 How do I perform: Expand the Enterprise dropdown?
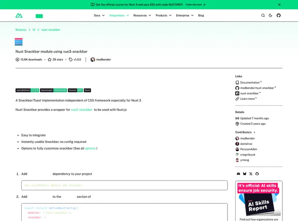click(185, 16)
